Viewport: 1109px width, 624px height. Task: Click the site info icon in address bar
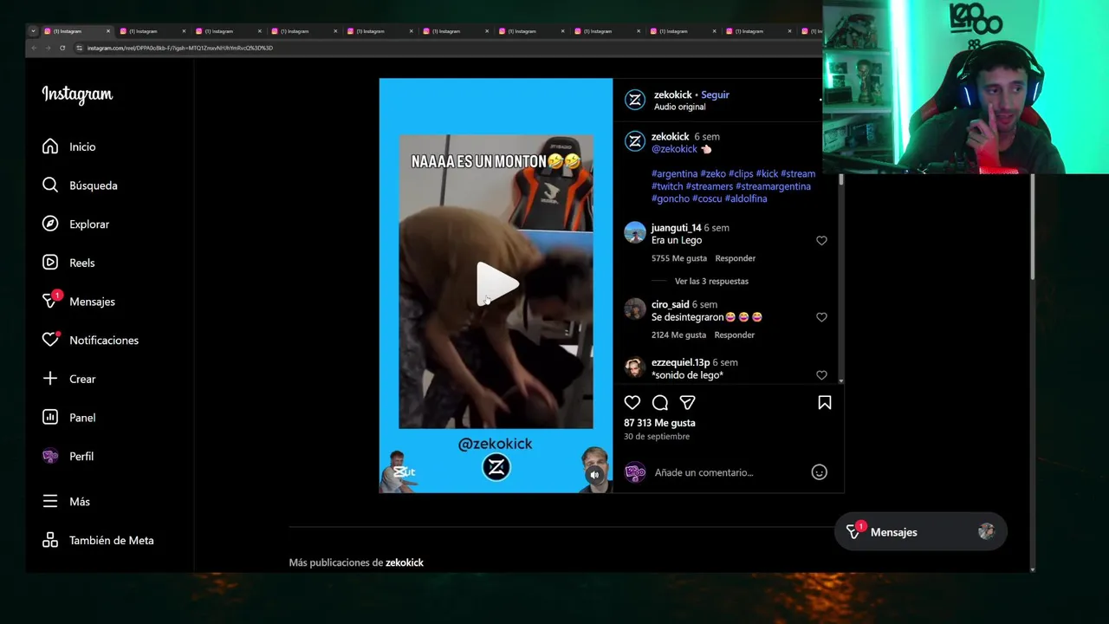(x=79, y=48)
